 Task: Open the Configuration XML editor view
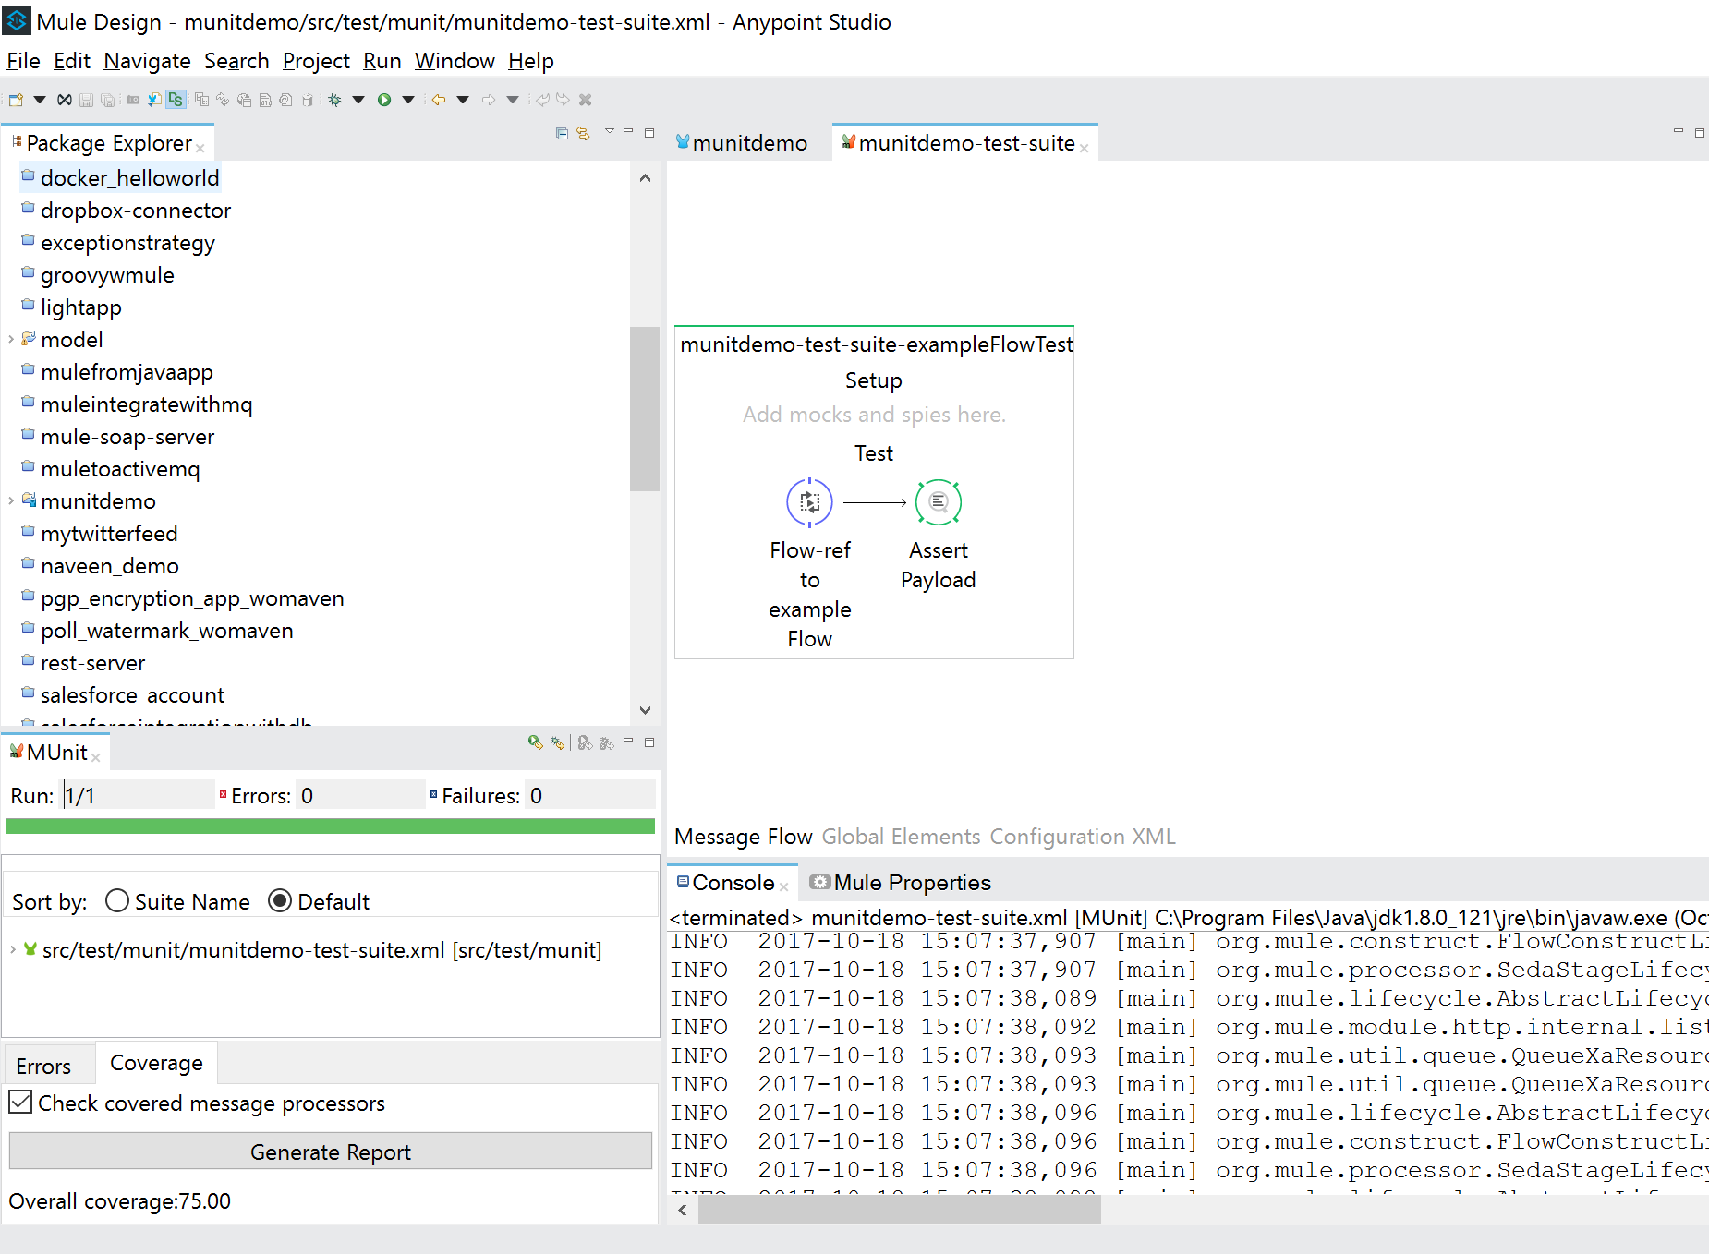pyautogui.click(x=1083, y=837)
